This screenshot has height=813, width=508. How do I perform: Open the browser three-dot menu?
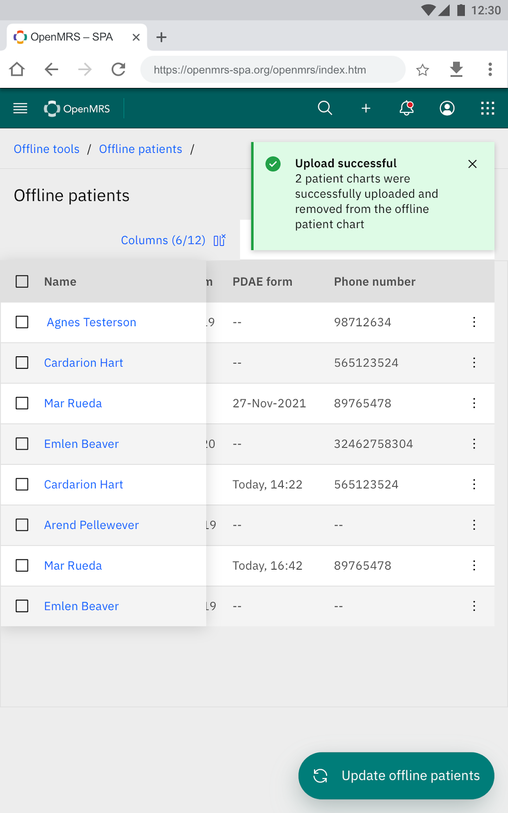(x=490, y=70)
